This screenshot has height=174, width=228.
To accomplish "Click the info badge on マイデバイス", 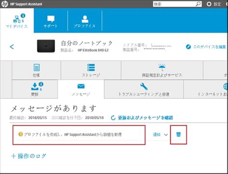I will 23,15.
